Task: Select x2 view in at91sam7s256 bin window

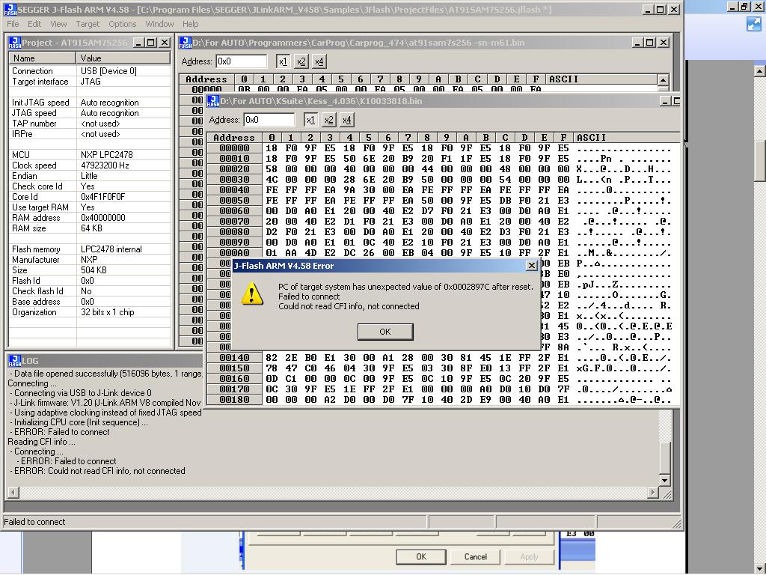Action: pos(301,61)
